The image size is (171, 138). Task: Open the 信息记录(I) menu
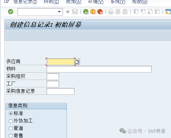pos(25,2)
